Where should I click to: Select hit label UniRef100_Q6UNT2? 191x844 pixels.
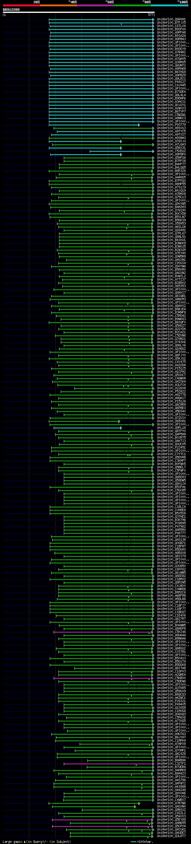point(171,66)
